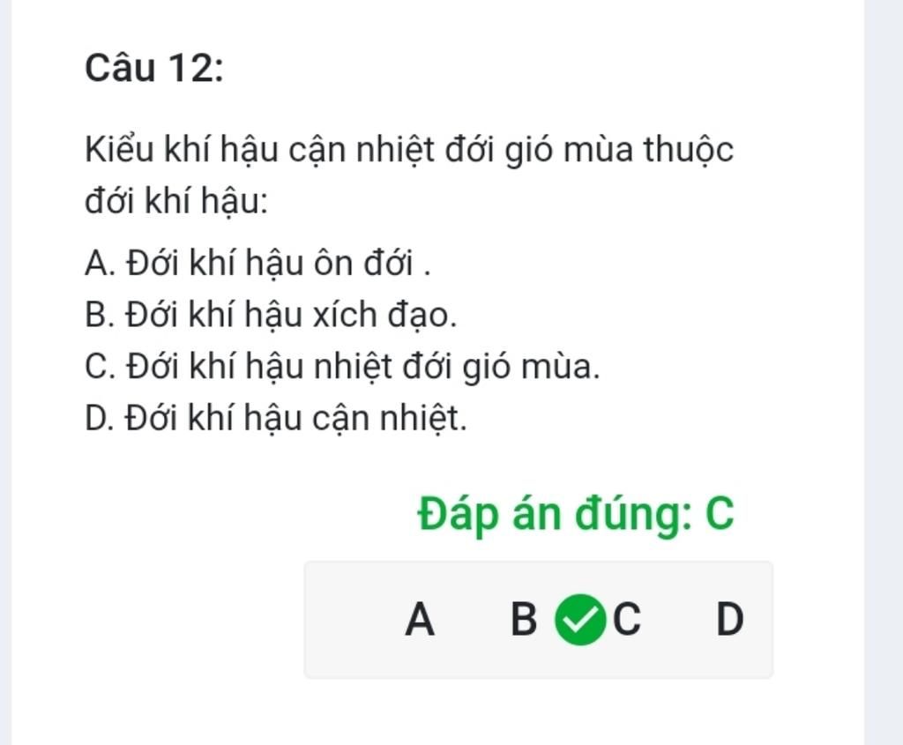This screenshot has width=903, height=745.
Task: Select letter C in the answer bar
Action: [x=627, y=620]
